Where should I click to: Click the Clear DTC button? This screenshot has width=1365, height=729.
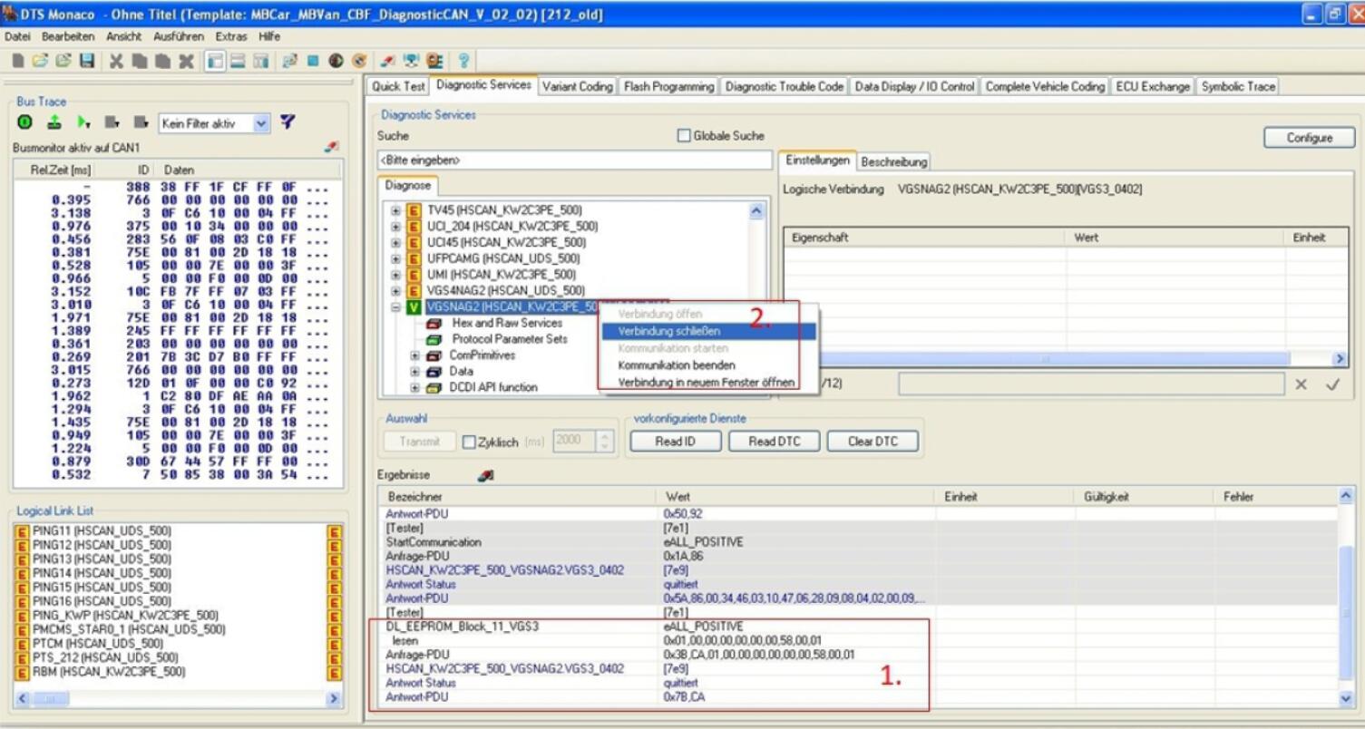(x=873, y=442)
